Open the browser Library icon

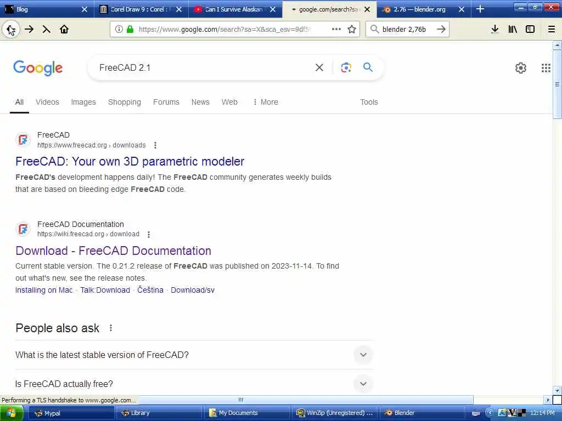click(x=513, y=30)
